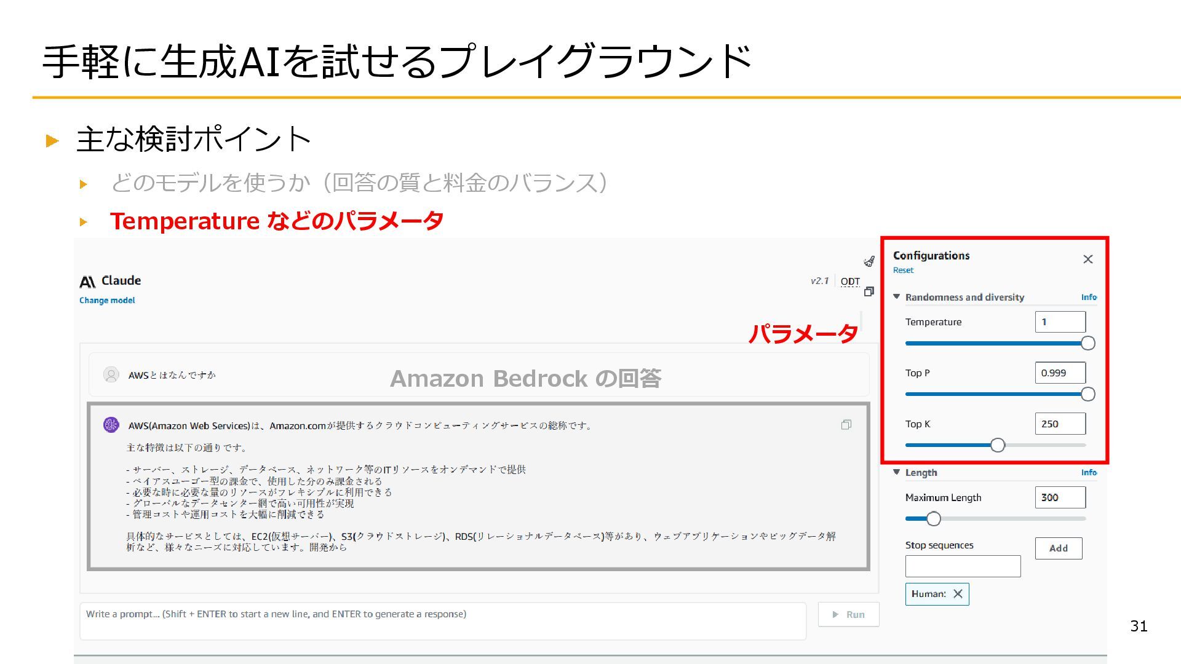Remove the Human: stop sequence tag
Screen dimensions: 1181x664
point(958,594)
